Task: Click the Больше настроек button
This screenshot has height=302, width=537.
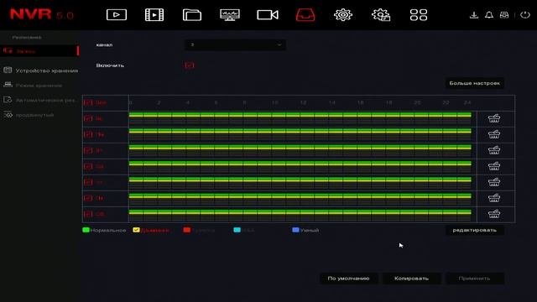Action: pos(474,83)
